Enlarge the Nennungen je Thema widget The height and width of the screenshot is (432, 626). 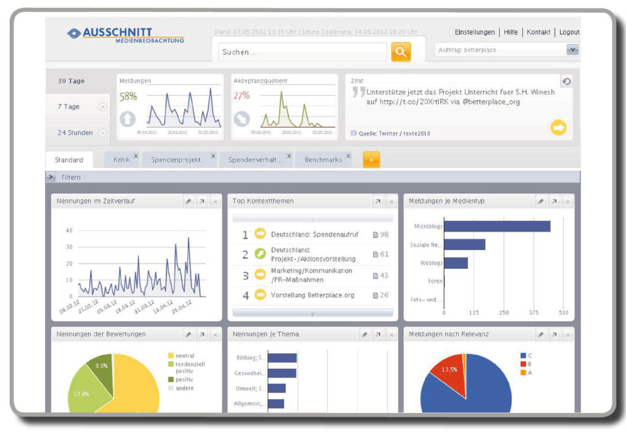378,334
